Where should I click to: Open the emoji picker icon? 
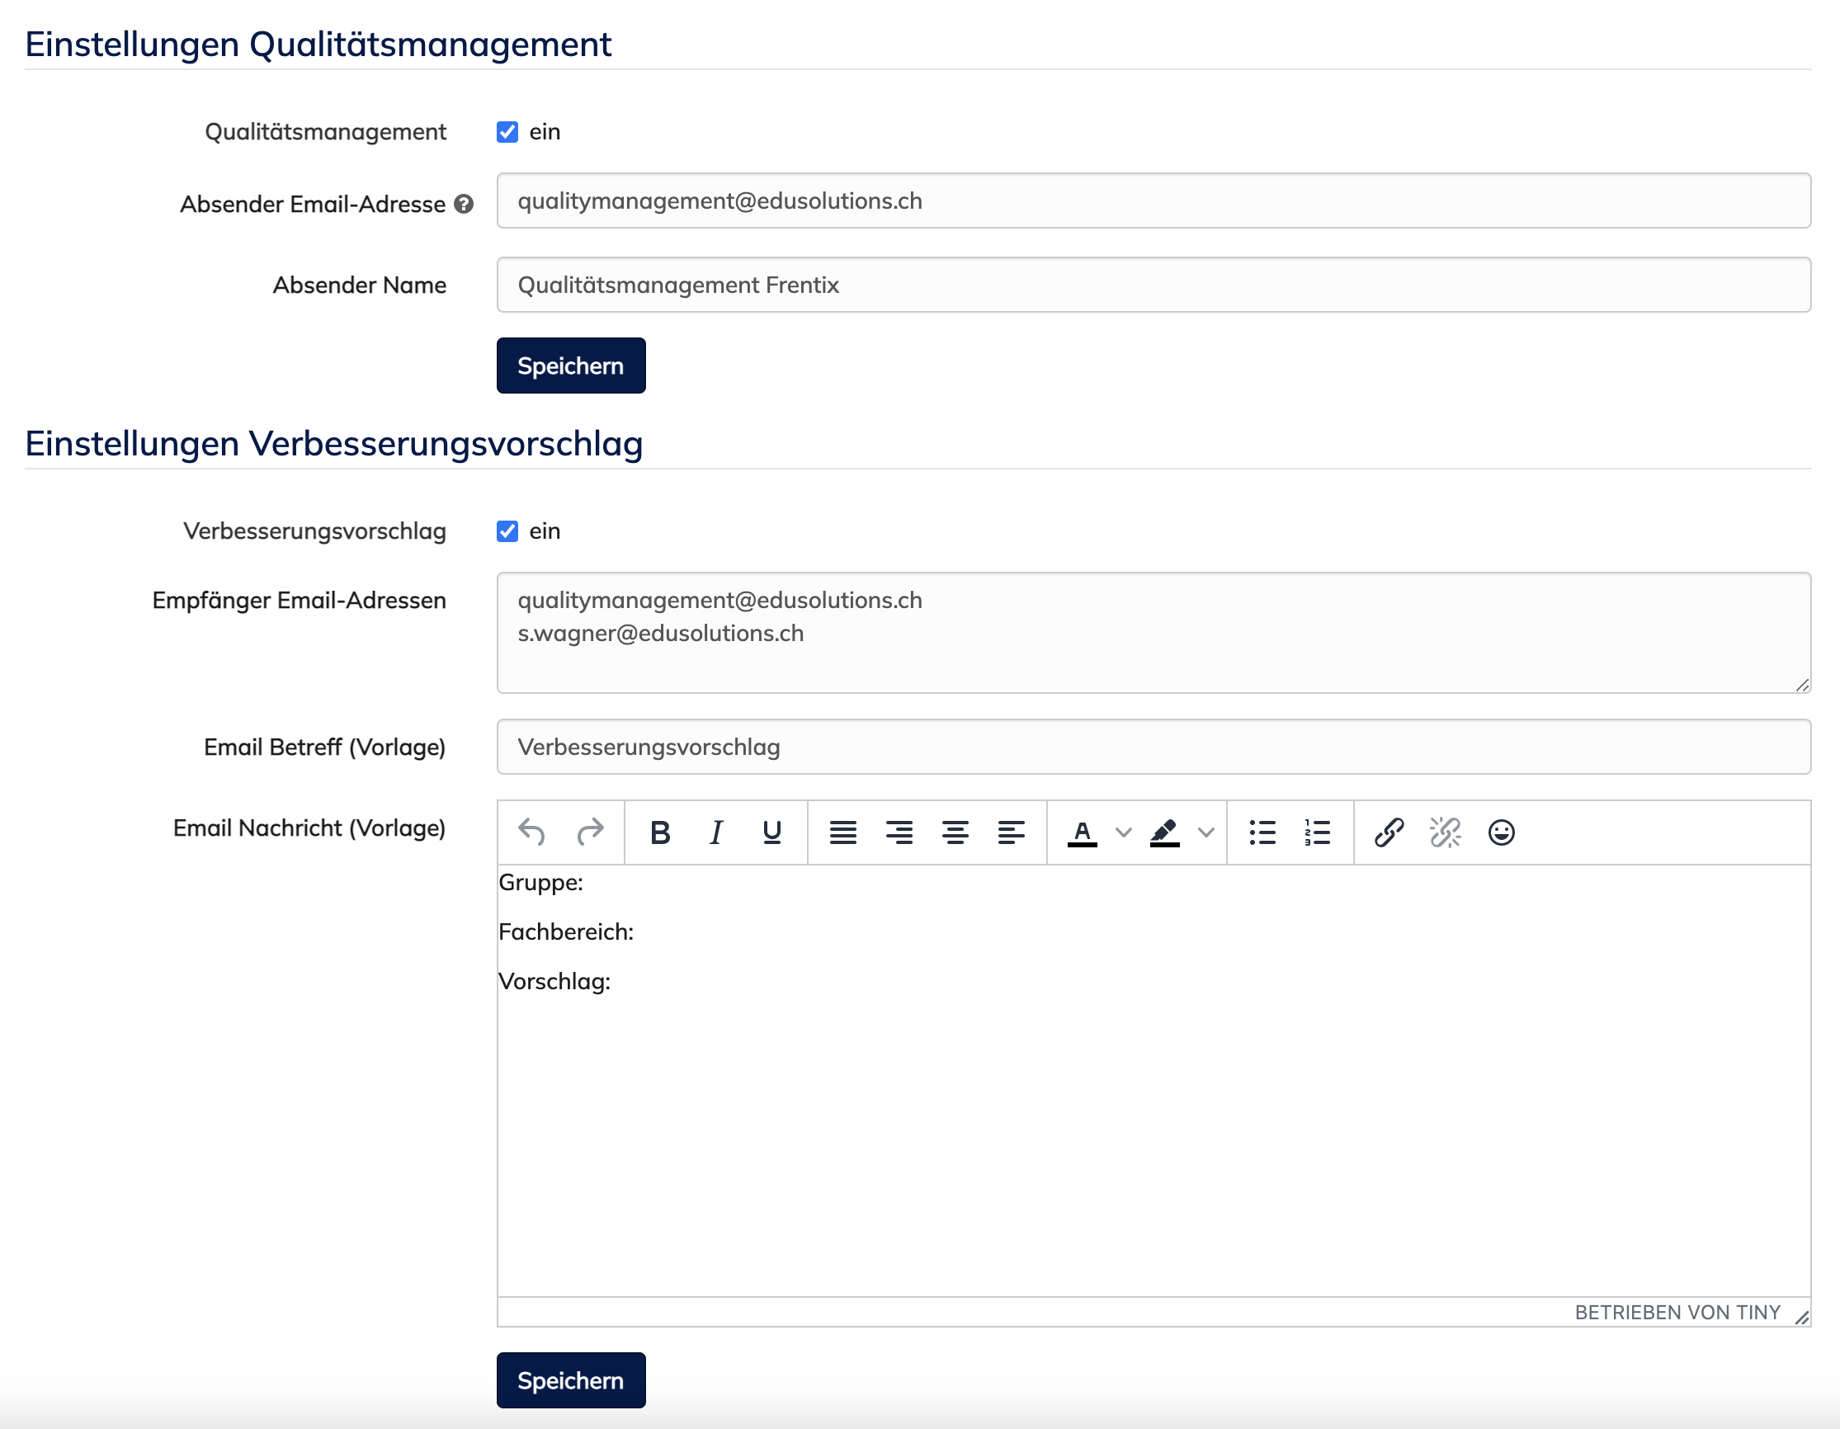[x=1502, y=832]
